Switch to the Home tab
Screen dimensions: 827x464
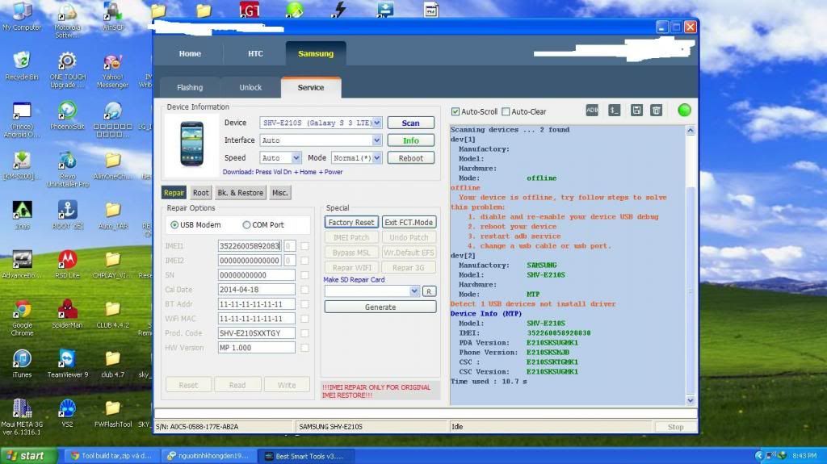(x=190, y=54)
